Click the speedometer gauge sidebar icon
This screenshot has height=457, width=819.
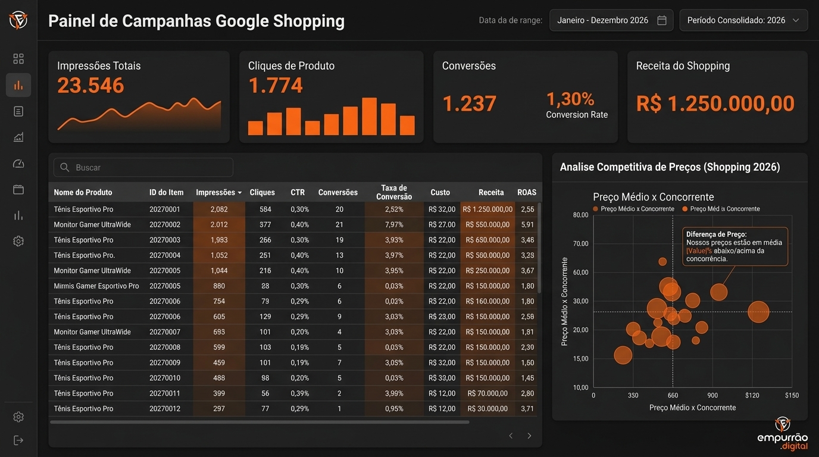18,164
